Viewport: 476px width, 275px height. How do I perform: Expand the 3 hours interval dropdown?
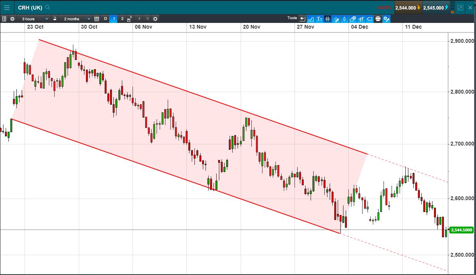click(x=34, y=19)
